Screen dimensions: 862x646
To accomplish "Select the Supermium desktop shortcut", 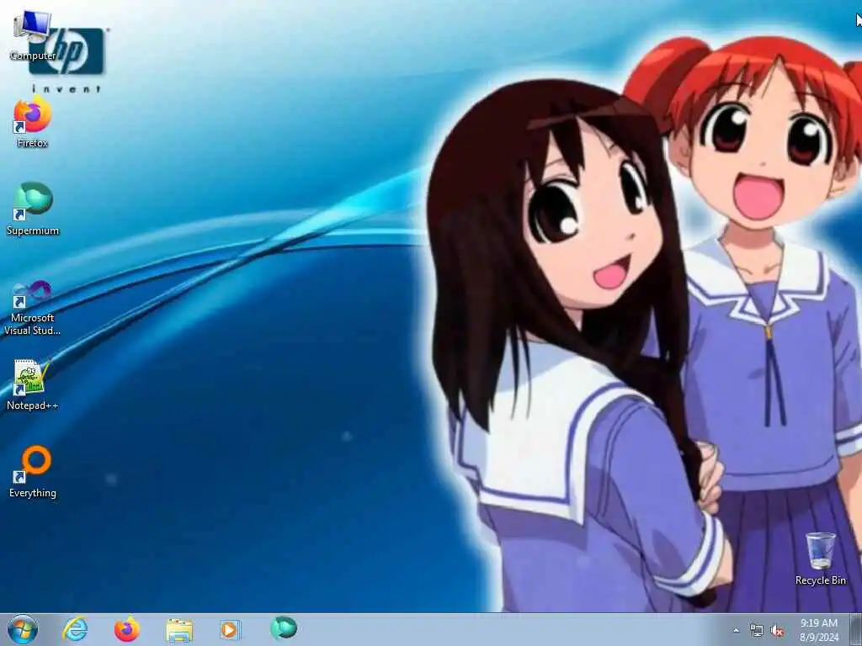I will pos(33,209).
